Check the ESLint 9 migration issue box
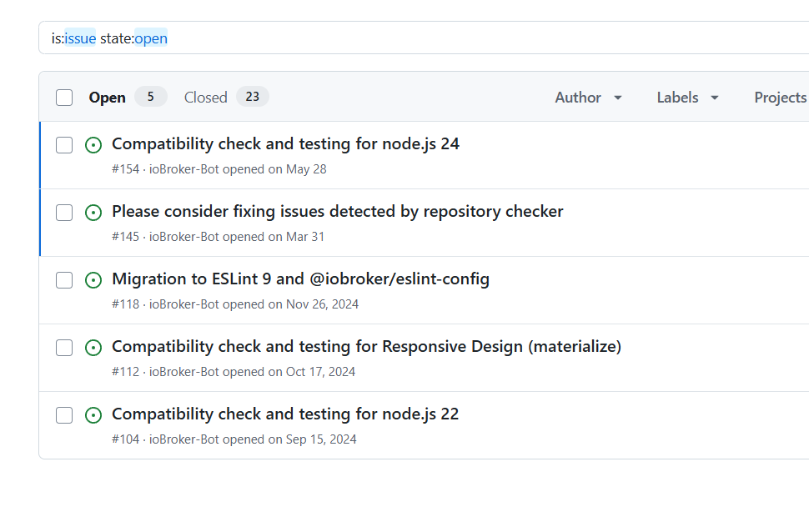Viewport: 809px width, 522px height. pyautogui.click(x=64, y=280)
